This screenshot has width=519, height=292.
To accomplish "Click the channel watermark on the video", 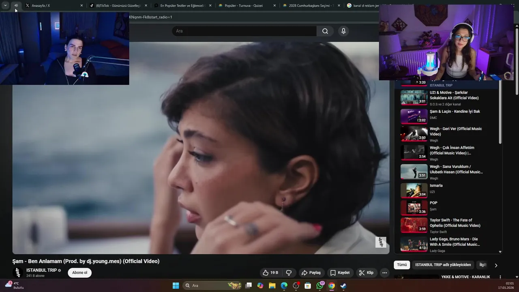I will coord(381,242).
